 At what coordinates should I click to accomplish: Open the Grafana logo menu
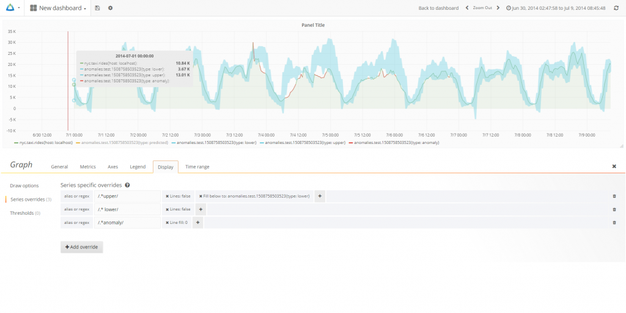pyautogui.click(x=12, y=8)
